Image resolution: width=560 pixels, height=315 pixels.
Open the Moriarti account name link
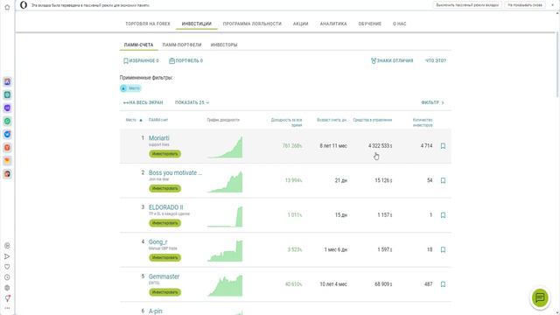159,138
